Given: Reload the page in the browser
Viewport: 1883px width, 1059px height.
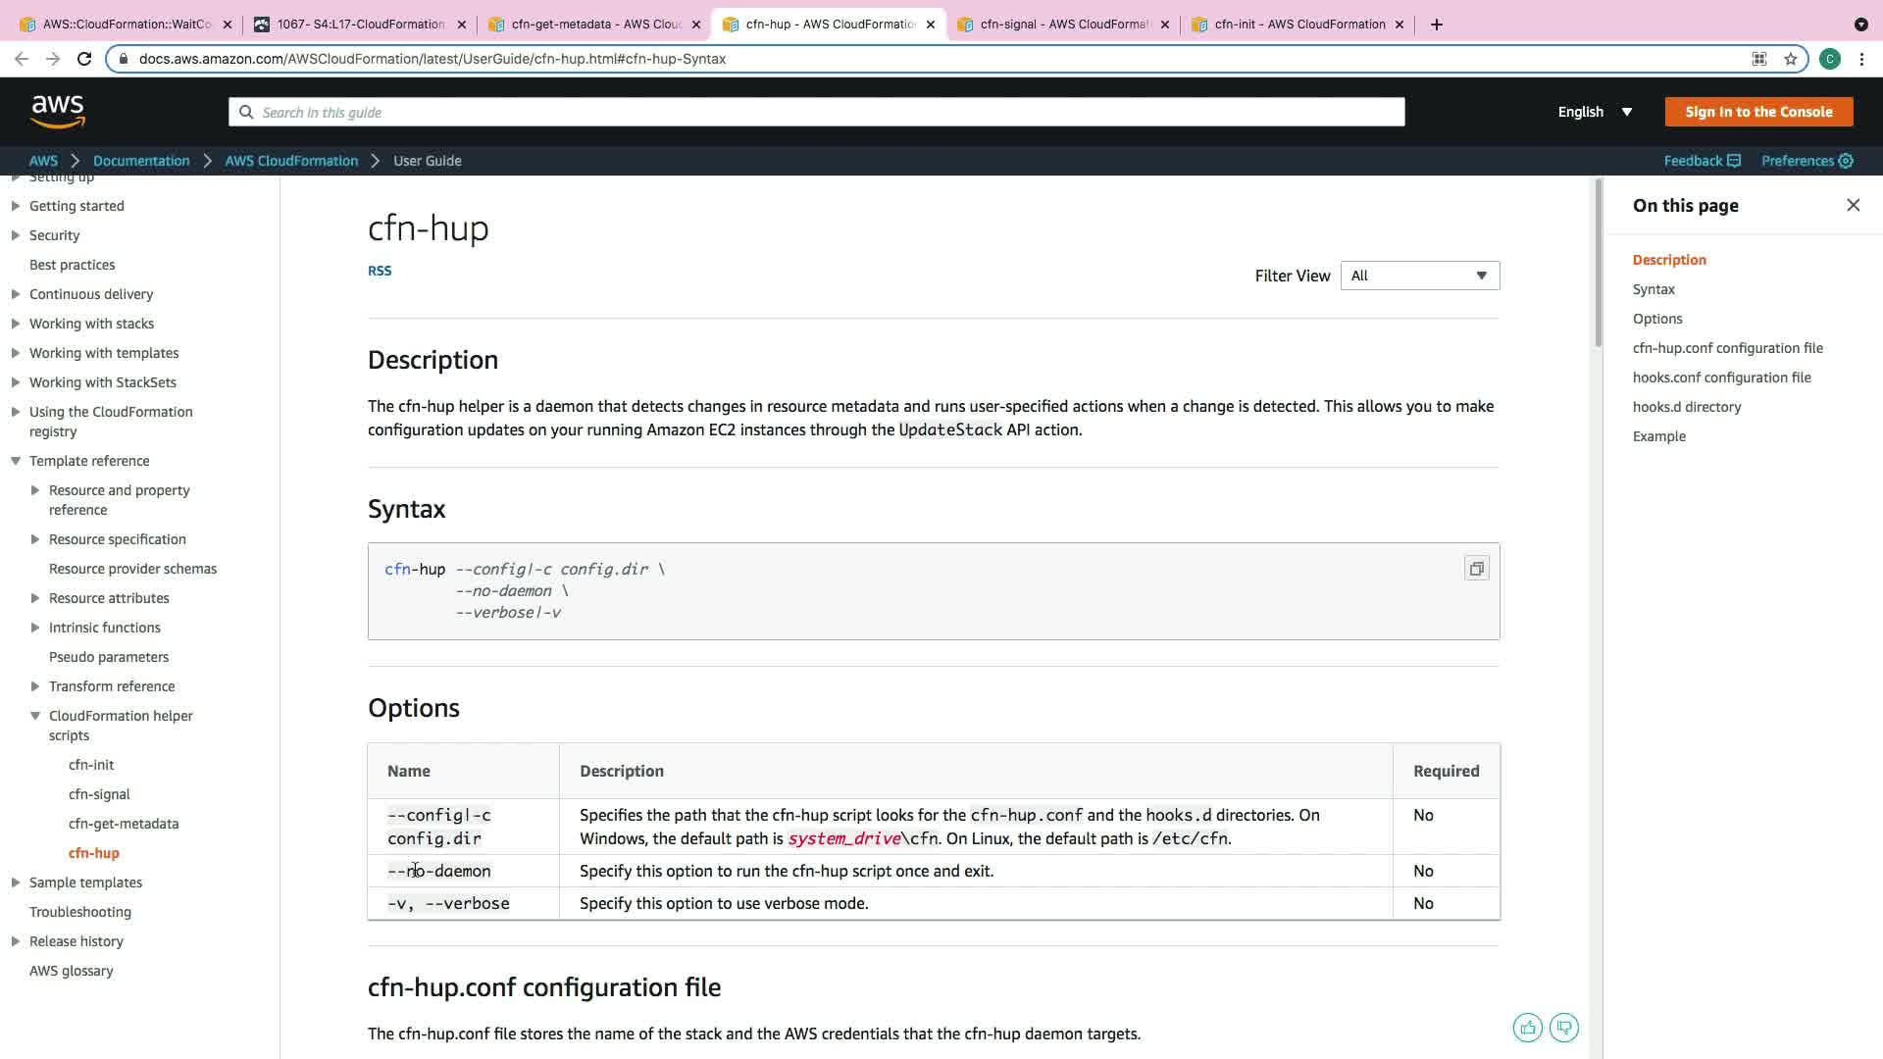Looking at the screenshot, I should pos(84,59).
